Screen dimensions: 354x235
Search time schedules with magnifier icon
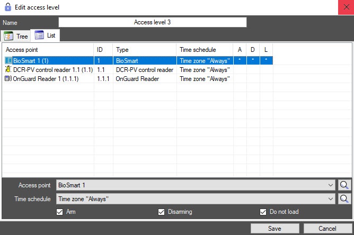[344, 198]
